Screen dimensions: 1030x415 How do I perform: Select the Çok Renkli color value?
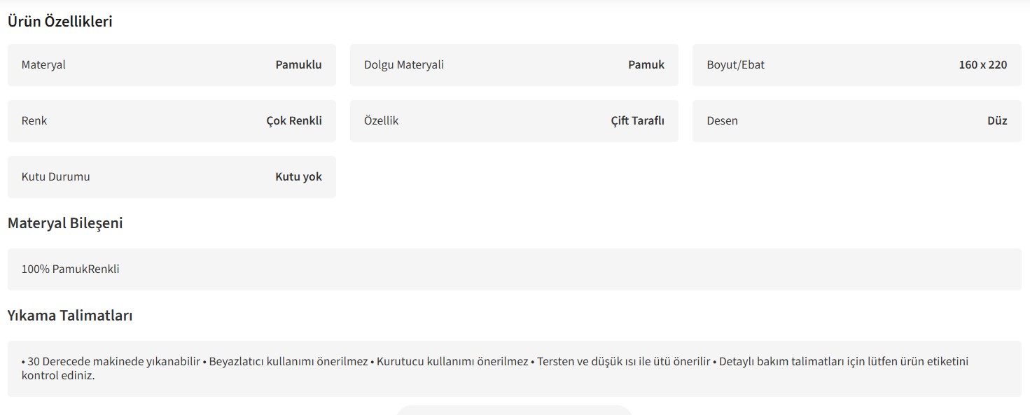(294, 121)
